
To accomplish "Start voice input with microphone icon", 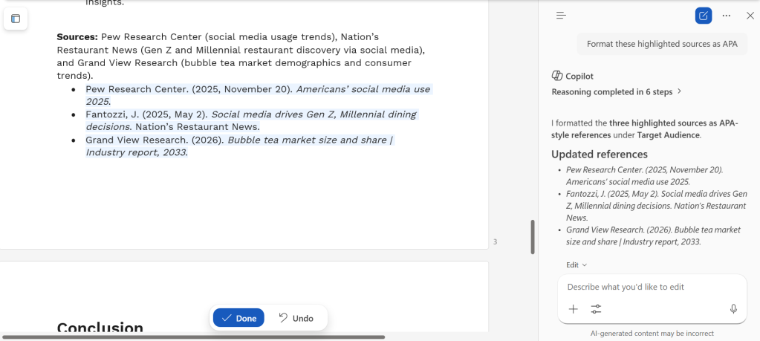I will click(x=734, y=309).
